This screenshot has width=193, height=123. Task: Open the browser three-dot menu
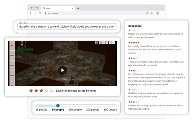tap(162, 13)
